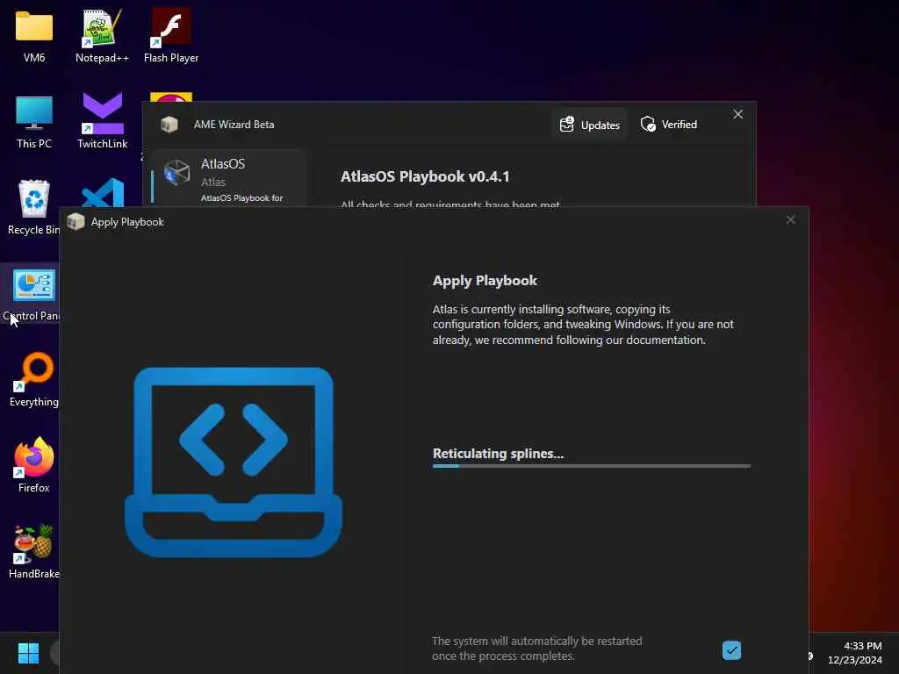The width and height of the screenshot is (899, 674).
Task: Click the Apply Playbook window title text
Action: [127, 222]
